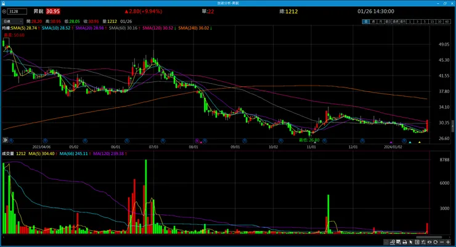Click the axis settings icon in bottom toolbar
The height and width of the screenshot is (247, 456).
[423, 242]
